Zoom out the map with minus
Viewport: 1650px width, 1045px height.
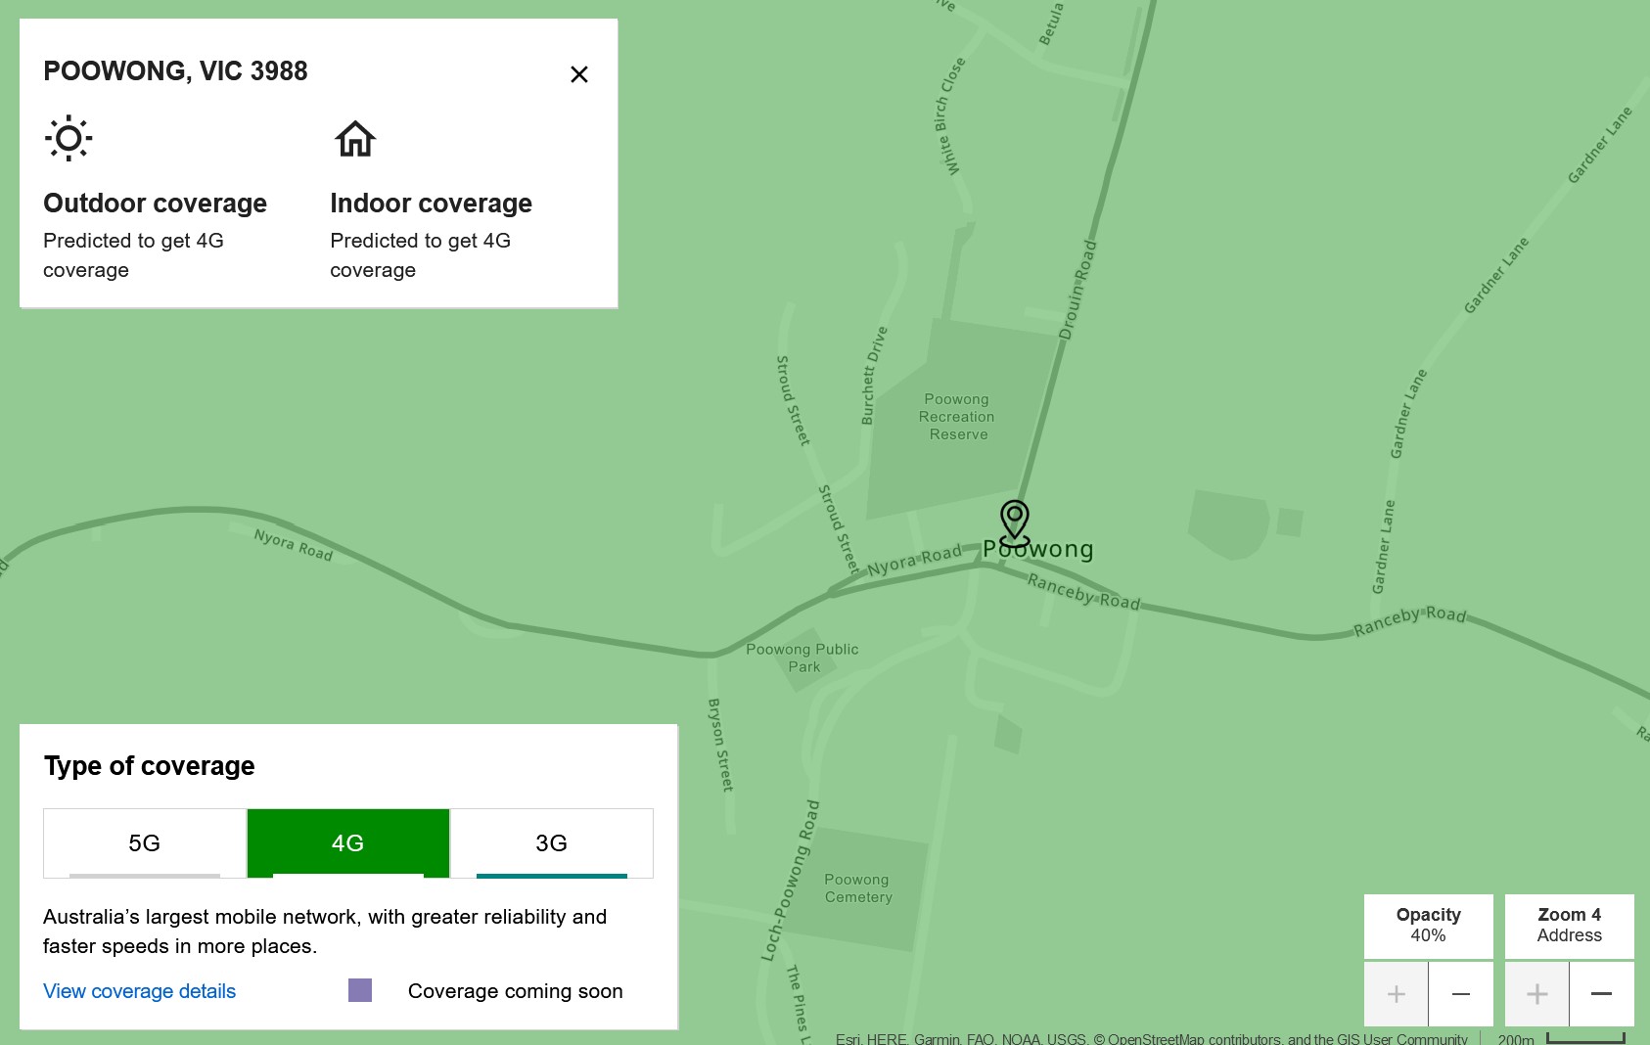(1601, 994)
